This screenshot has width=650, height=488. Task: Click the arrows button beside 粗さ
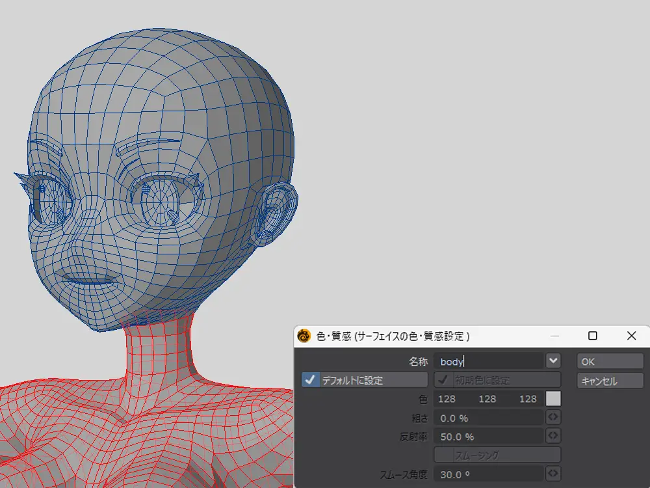(x=553, y=417)
